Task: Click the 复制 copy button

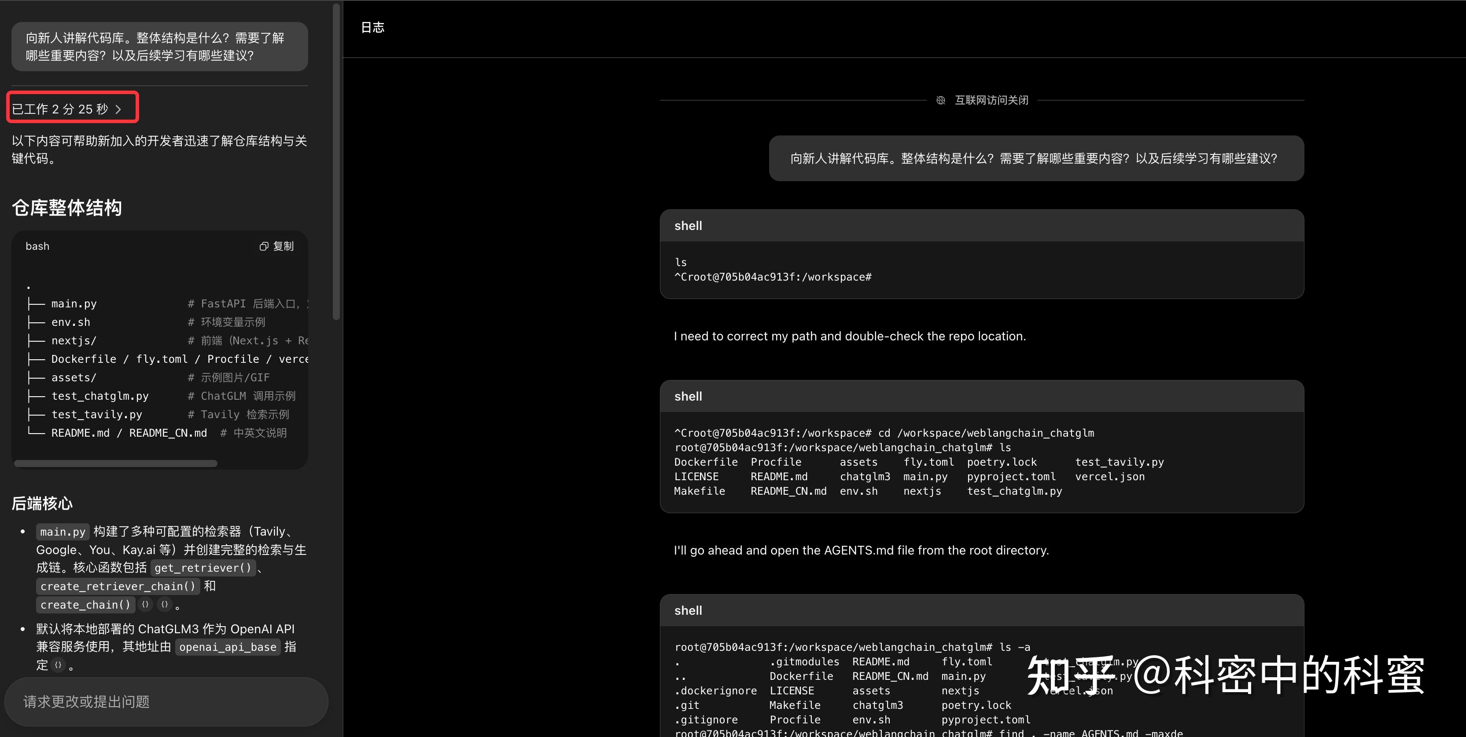Action: tap(283, 246)
